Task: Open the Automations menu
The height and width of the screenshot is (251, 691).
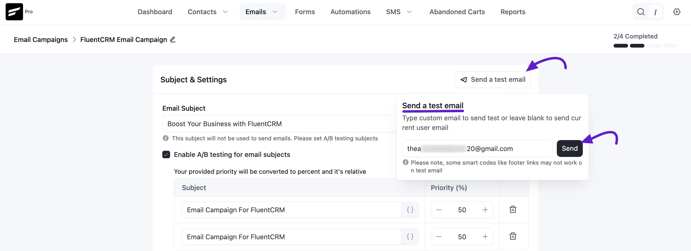Action: tap(350, 12)
